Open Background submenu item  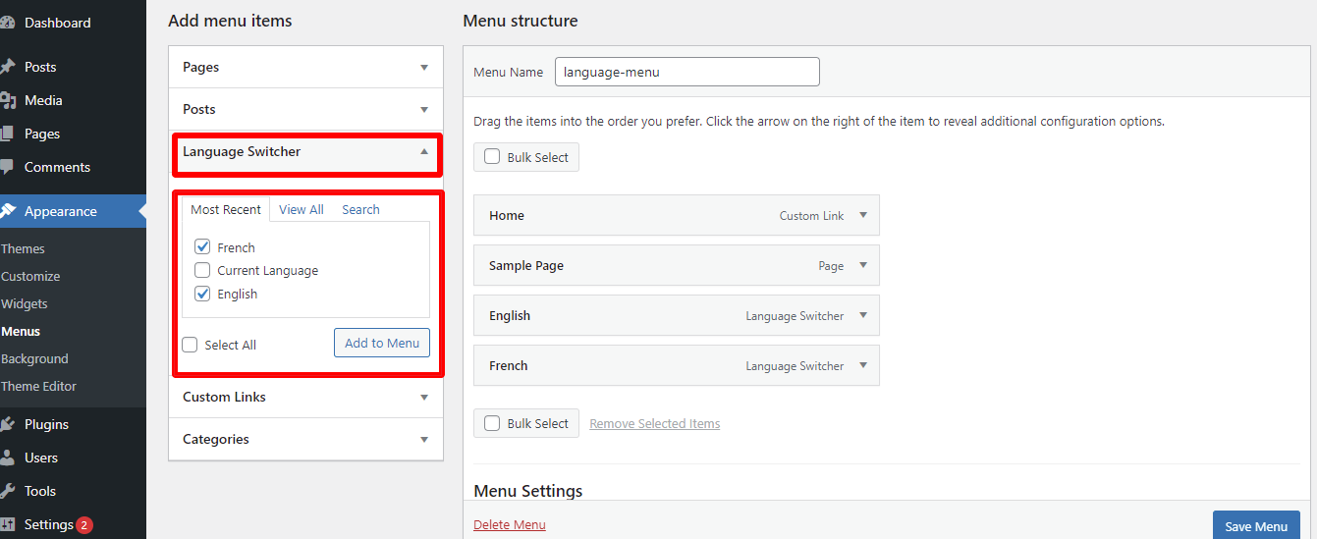tap(34, 358)
